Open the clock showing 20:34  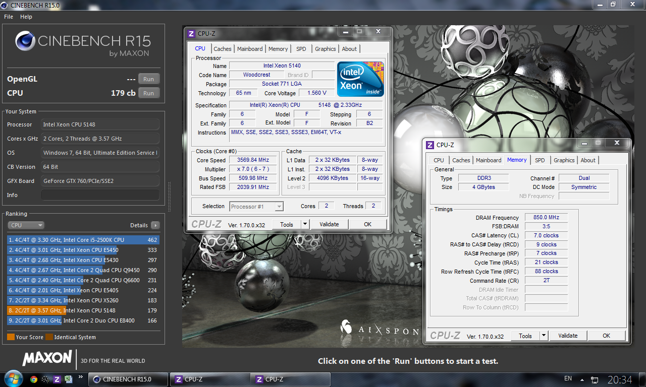620,379
